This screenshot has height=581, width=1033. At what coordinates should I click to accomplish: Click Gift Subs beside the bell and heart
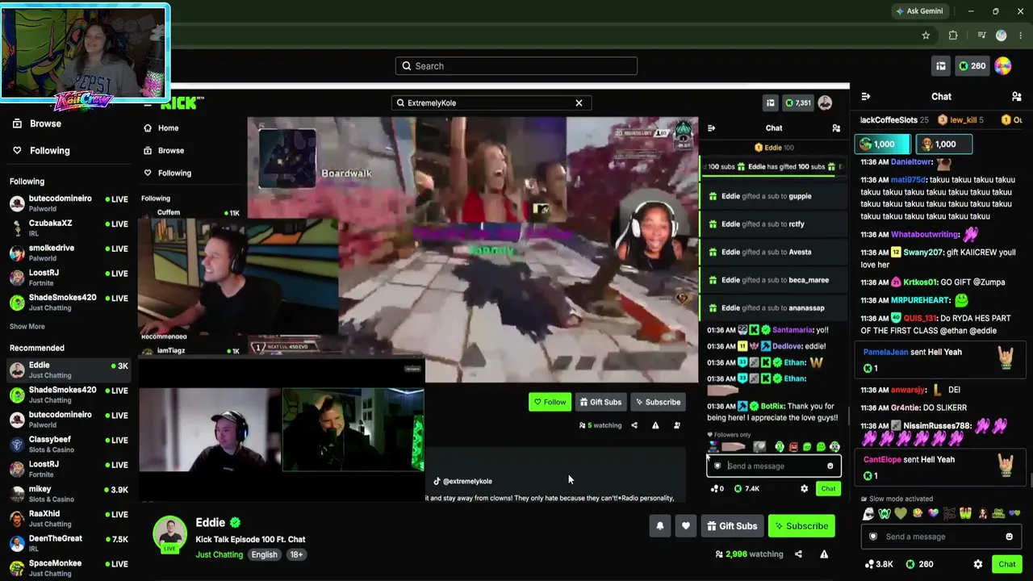tap(732, 526)
